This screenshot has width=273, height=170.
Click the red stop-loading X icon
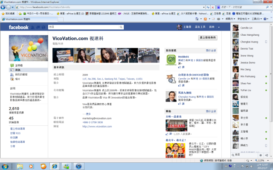212,7
